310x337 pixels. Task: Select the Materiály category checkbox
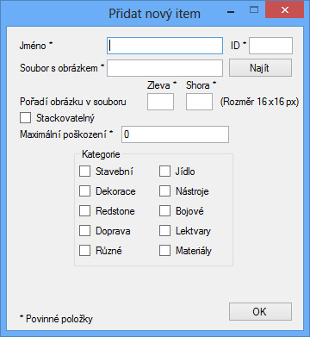(x=164, y=251)
